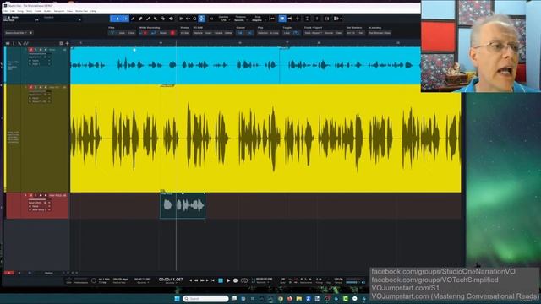Select the small audio clip on red track
Viewport: 541px width, 304px height.
(x=183, y=206)
